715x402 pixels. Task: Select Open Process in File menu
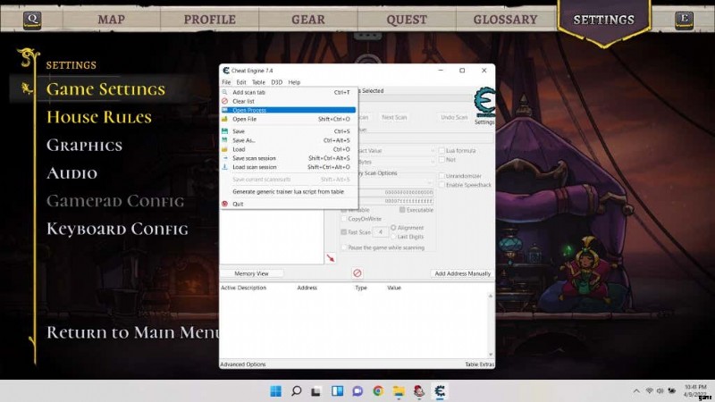[x=288, y=110]
